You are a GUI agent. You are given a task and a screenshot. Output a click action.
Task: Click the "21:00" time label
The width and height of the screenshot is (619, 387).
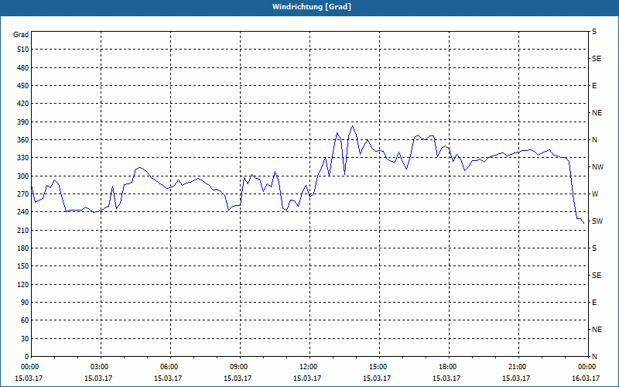pos(518,367)
